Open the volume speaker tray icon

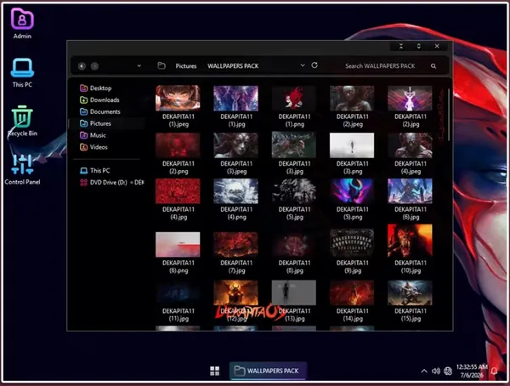pos(436,371)
